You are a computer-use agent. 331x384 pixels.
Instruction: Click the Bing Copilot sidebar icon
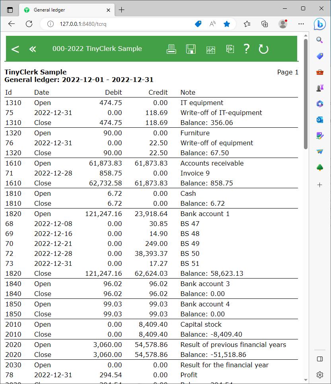319,24
